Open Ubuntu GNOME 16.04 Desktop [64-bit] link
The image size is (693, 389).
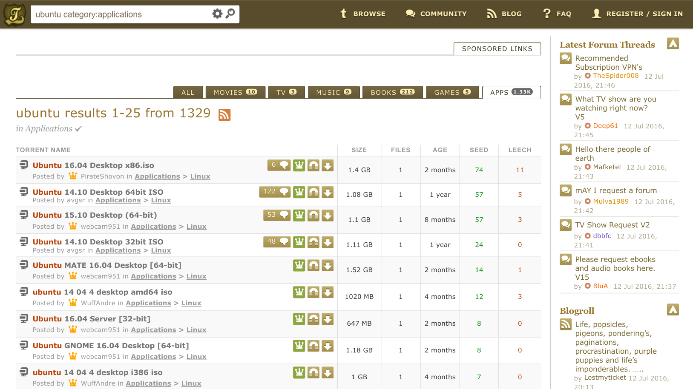pyautogui.click(x=111, y=346)
